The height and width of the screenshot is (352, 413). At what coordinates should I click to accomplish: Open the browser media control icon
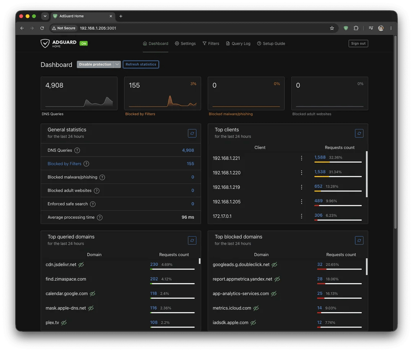point(371,28)
